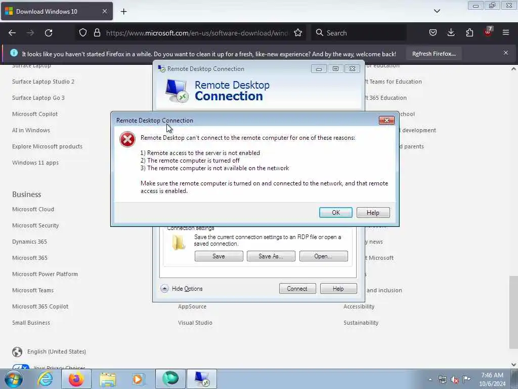Click the Refresh Firefox... button
Image resolution: width=518 pixels, height=389 pixels.
[x=434, y=54]
